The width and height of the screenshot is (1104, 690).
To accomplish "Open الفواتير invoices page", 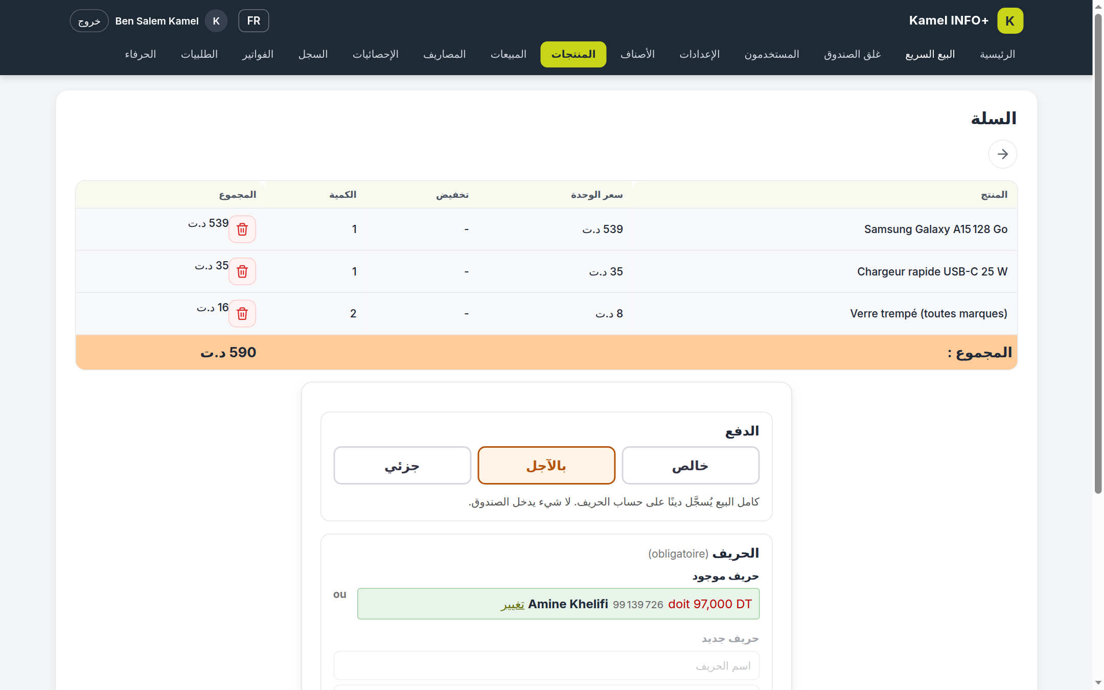I will tap(258, 54).
